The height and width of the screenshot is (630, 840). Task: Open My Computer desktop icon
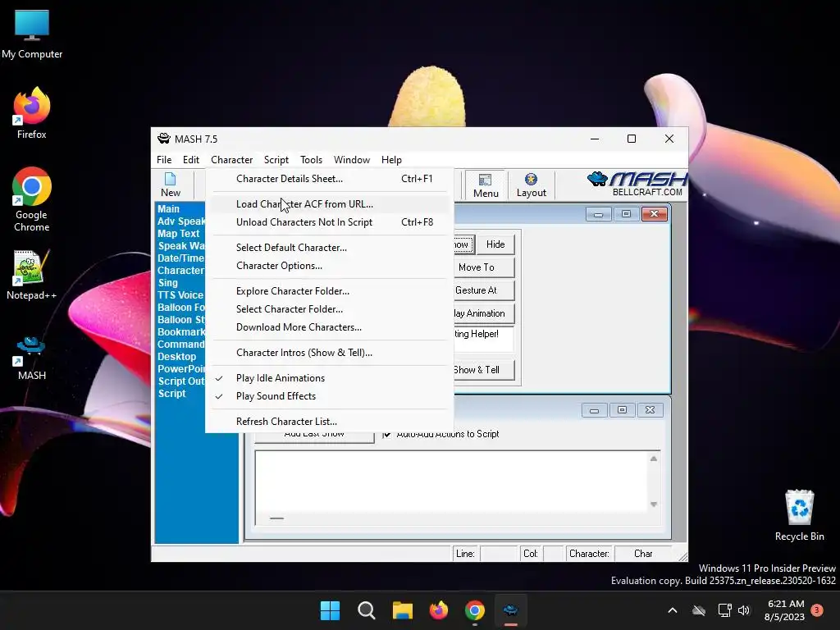[x=32, y=34]
